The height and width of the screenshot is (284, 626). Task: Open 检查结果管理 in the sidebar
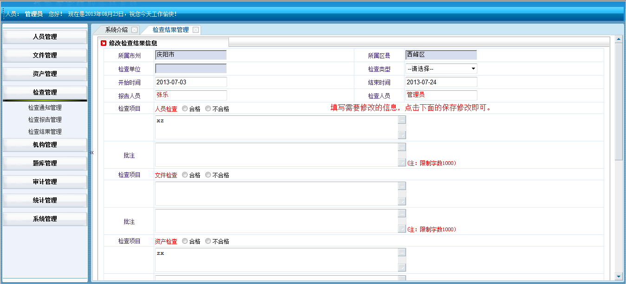(x=45, y=132)
